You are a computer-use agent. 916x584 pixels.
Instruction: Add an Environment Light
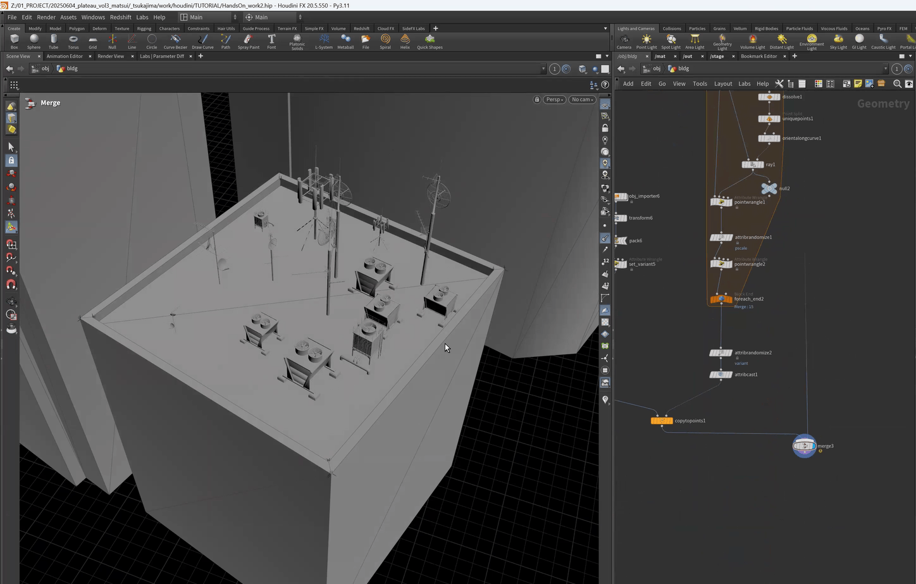tap(812, 41)
